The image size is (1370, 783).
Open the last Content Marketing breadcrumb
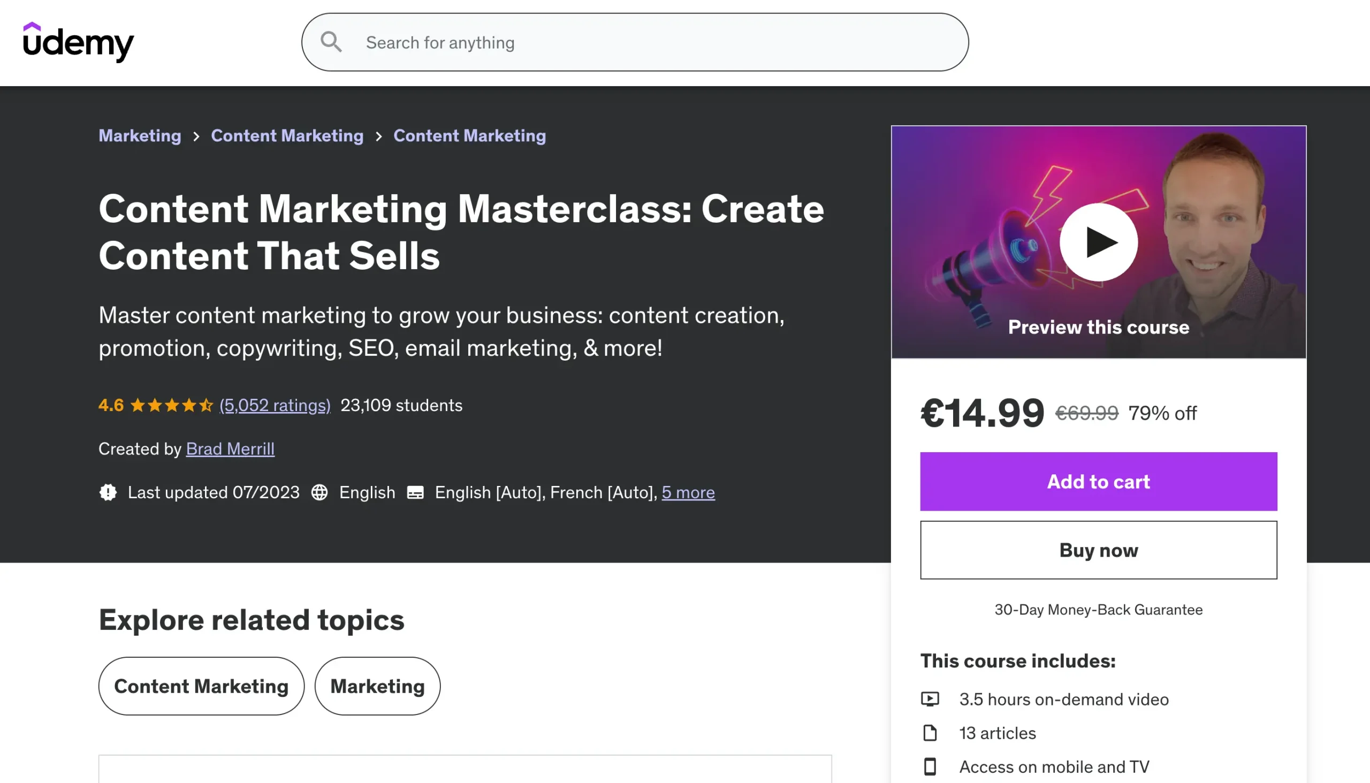(469, 135)
